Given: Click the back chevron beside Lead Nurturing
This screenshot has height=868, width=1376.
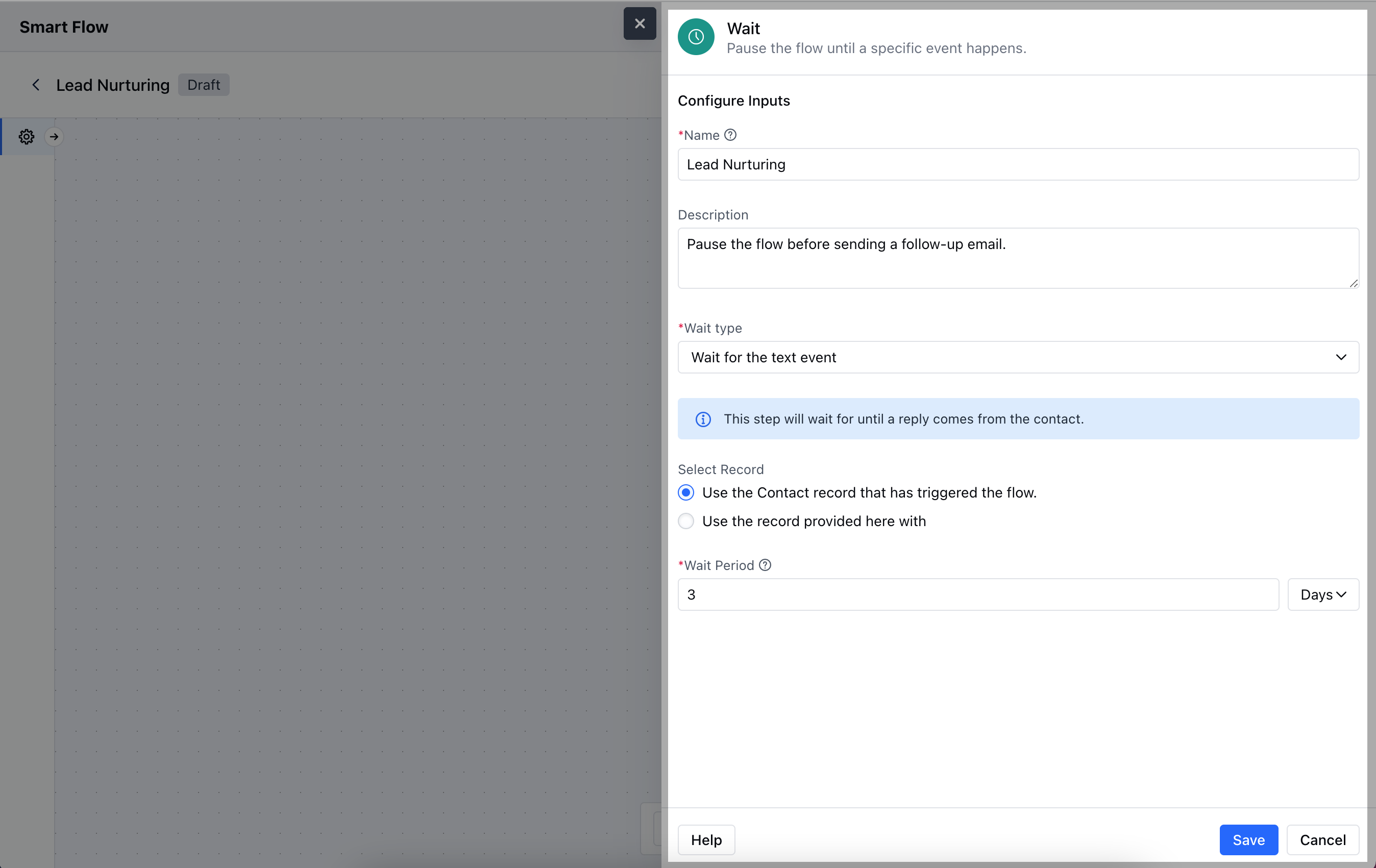Looking at the screenshot, I should pyautogui.click(x=35, y=85).
